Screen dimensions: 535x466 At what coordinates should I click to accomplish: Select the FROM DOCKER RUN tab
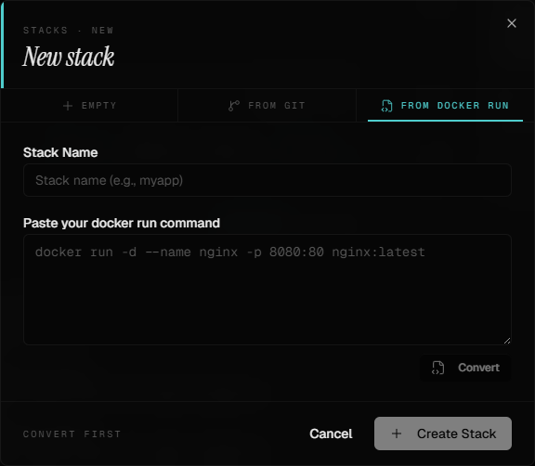coord(445,106)
